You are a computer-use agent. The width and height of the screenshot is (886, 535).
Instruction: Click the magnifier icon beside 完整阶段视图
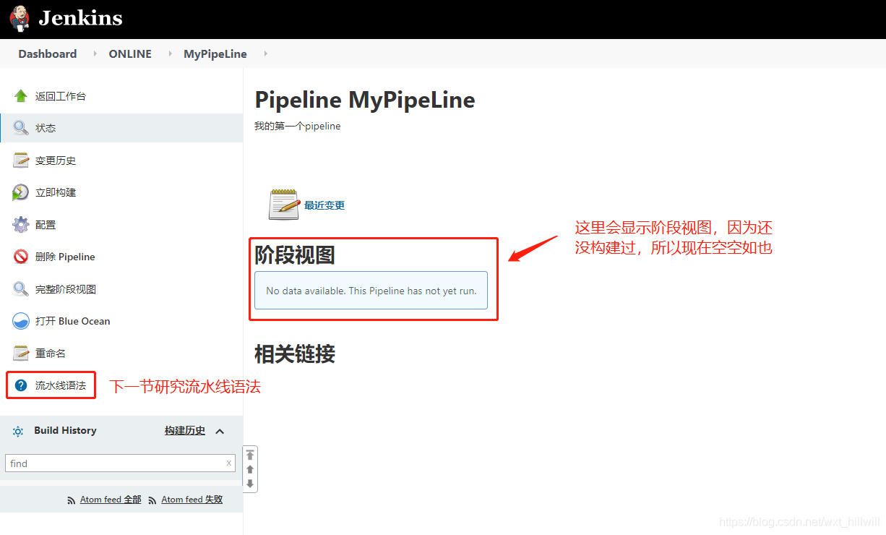tap(21, 289)
